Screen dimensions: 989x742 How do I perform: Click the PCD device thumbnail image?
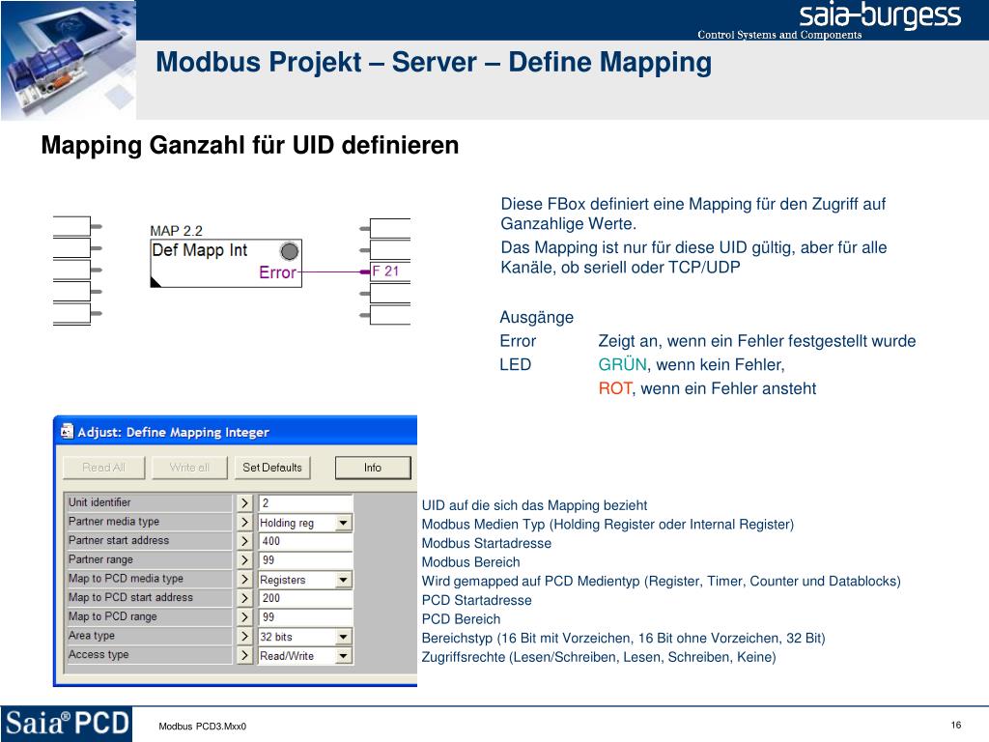[69, 60]
